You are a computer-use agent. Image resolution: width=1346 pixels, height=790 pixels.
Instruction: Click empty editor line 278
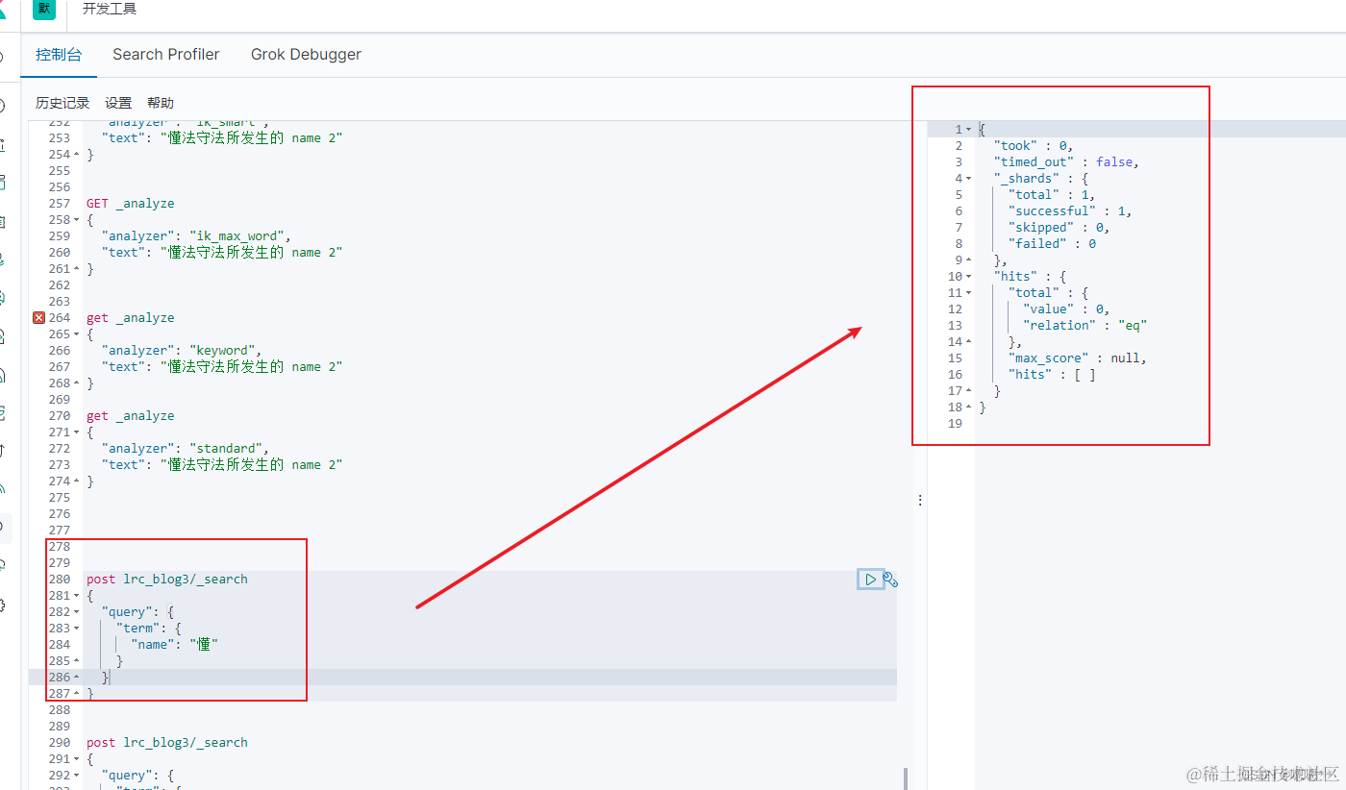489,547
